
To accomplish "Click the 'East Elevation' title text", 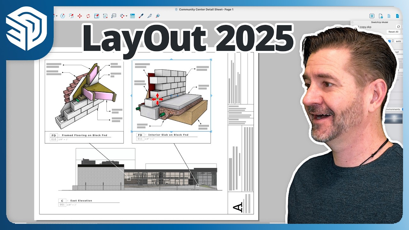I will 81,201.
